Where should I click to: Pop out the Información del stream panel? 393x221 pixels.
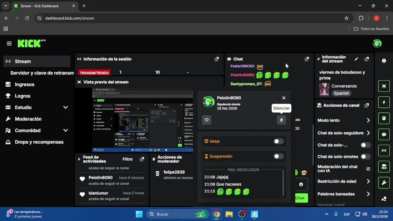tap(367, 59)
